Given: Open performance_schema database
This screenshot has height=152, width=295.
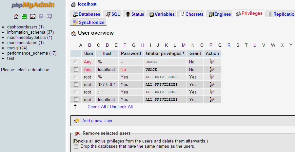Looking at the screenshot, I should tap(32, 53).
